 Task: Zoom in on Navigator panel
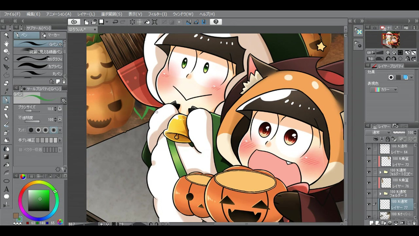pyautogui.click(x=394, y=52)
